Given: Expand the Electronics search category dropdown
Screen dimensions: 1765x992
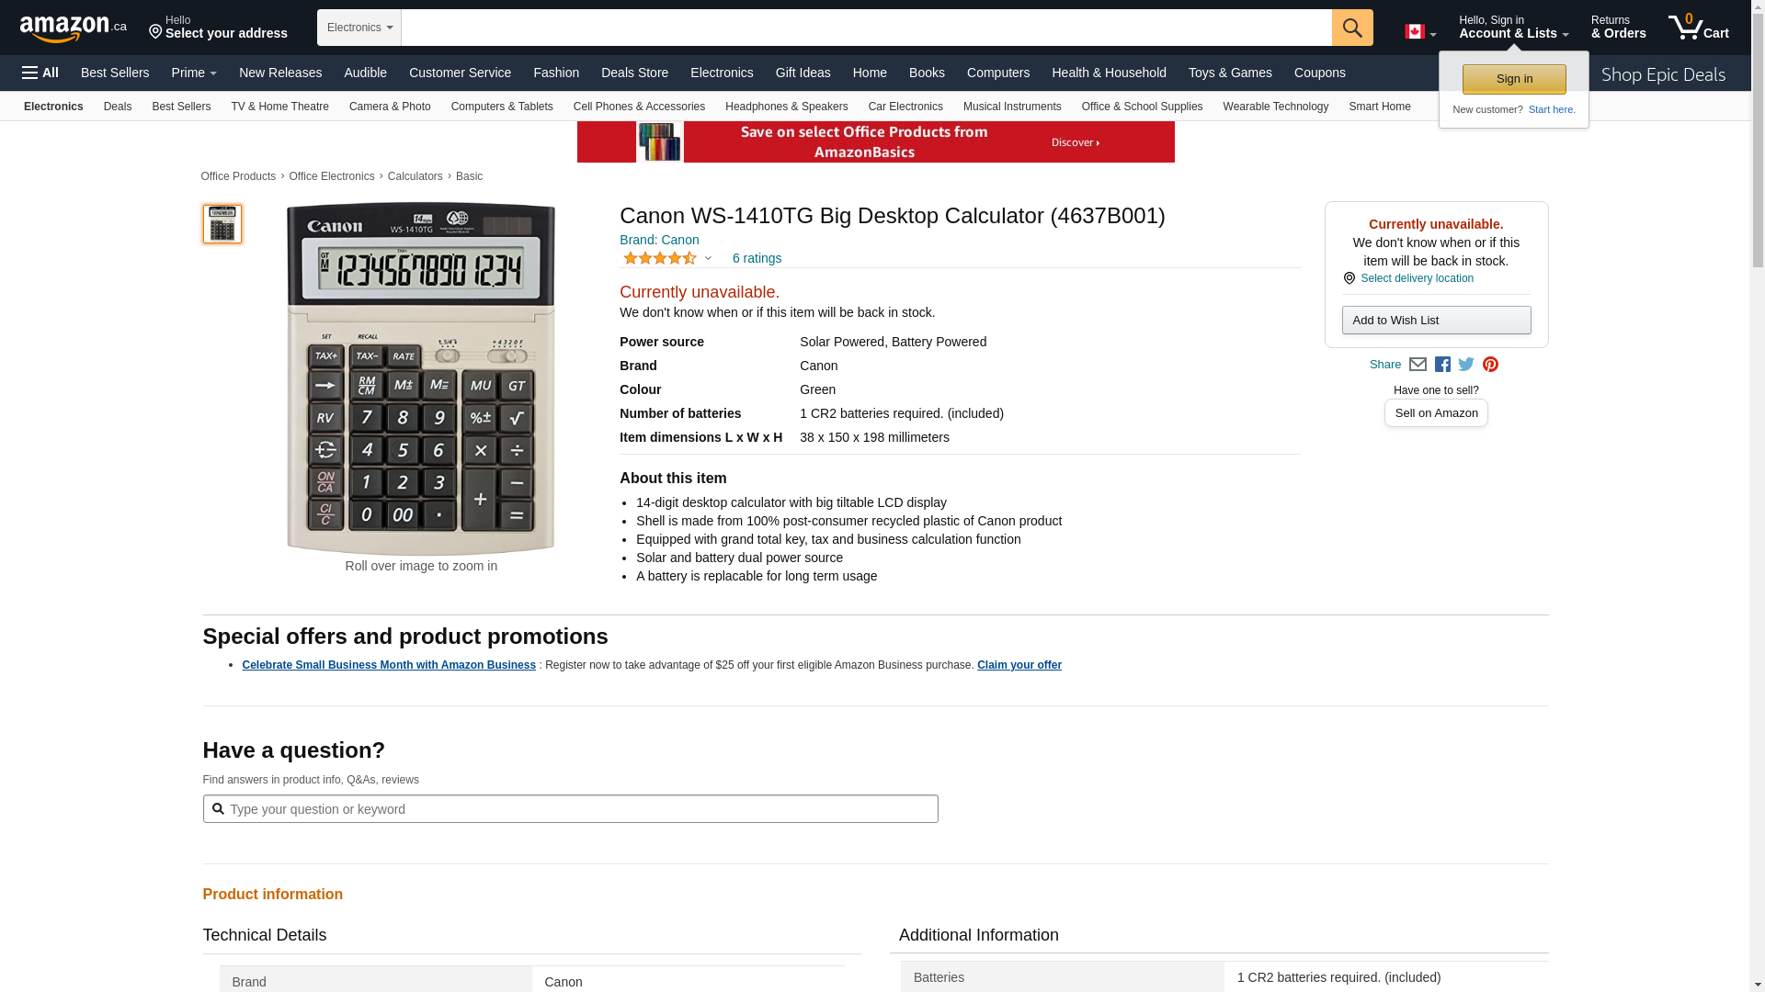Looking at the screenshot, I should 359,28.
